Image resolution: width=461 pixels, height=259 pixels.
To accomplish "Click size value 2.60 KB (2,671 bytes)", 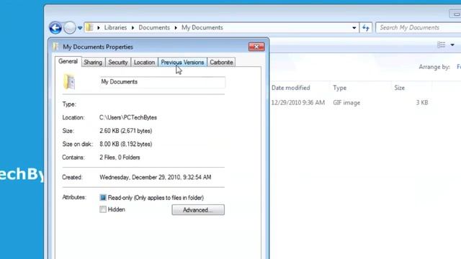I will coord(126,131).
